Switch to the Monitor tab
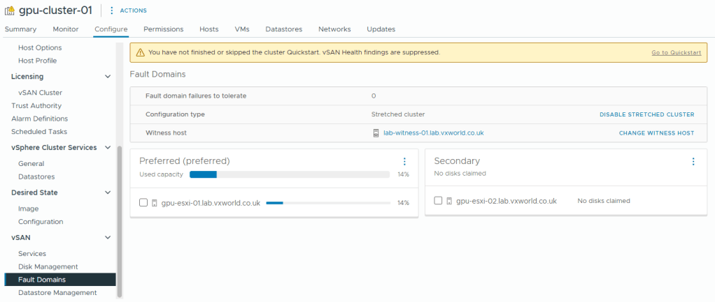Image resolution: width=715 pixels, height=302 pixels. [x=66, y=29]
